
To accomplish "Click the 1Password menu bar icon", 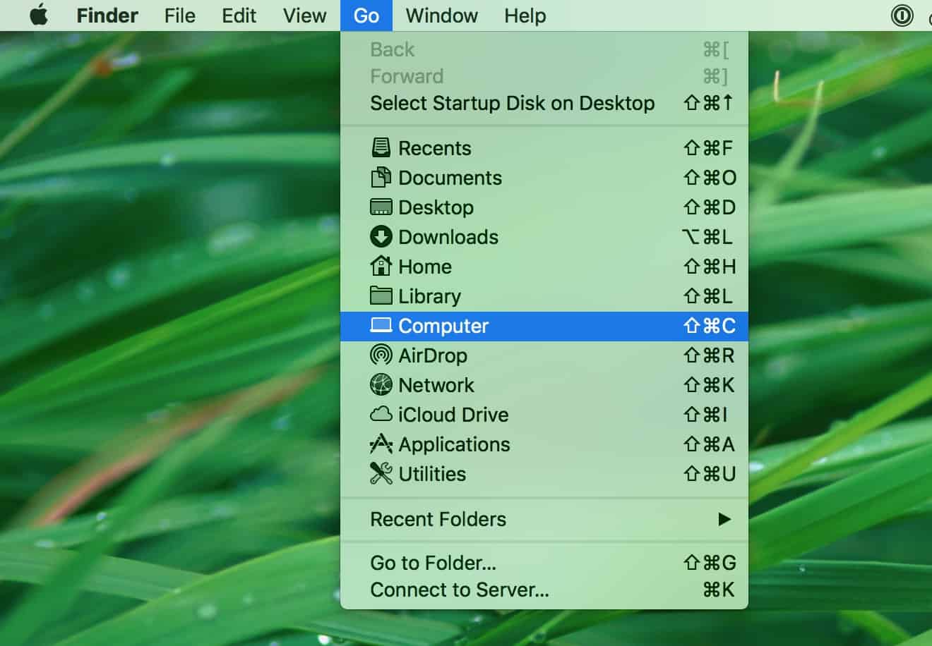I will 902,16.
